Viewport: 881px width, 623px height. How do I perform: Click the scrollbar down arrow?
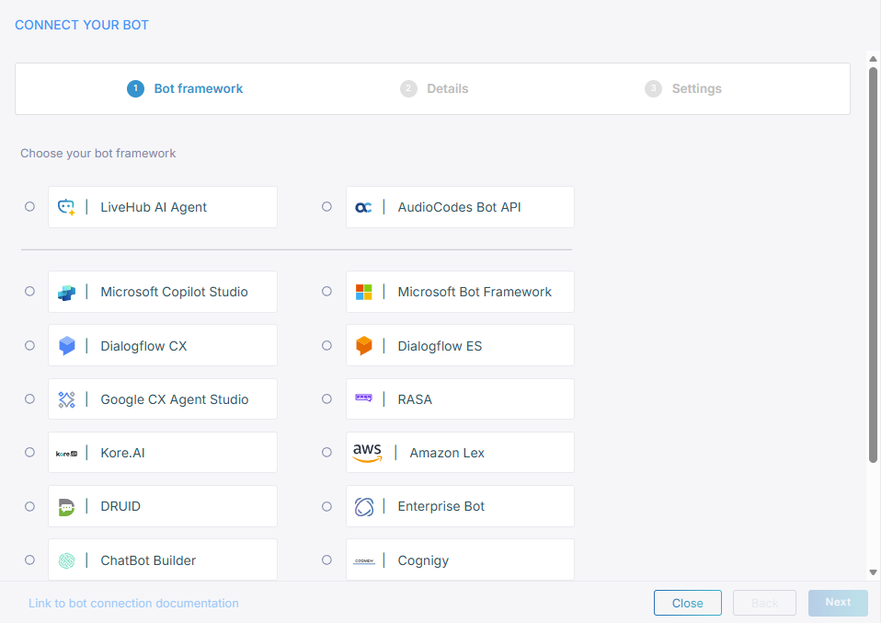click(x=873, y=572)
